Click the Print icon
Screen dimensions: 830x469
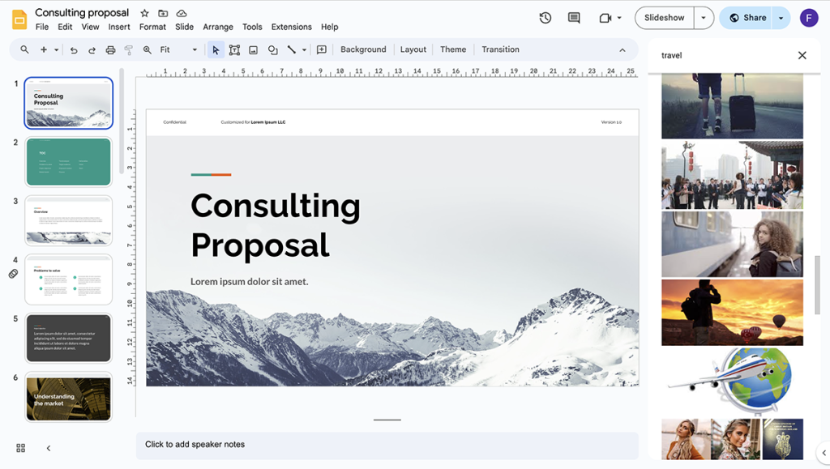[x=110, y=49]
